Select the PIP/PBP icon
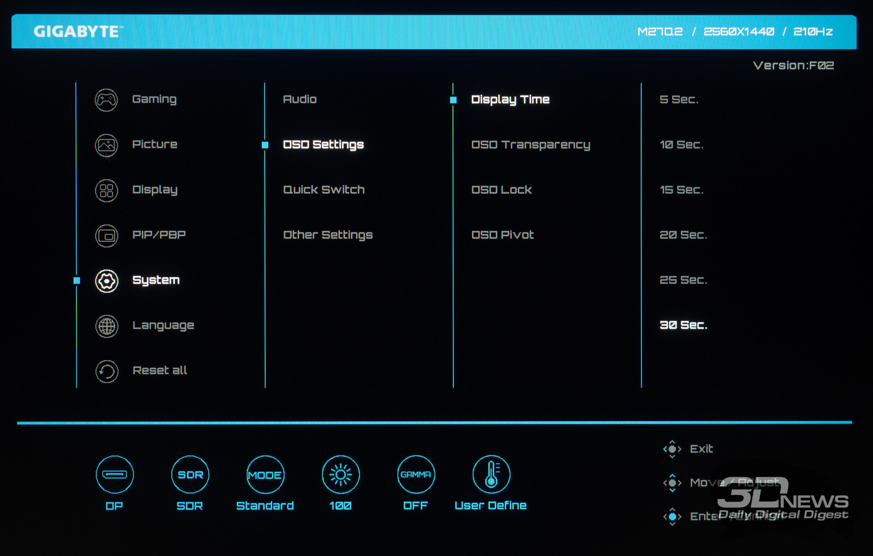This screenshot has width=873, height=556. (x=106, y=236)
